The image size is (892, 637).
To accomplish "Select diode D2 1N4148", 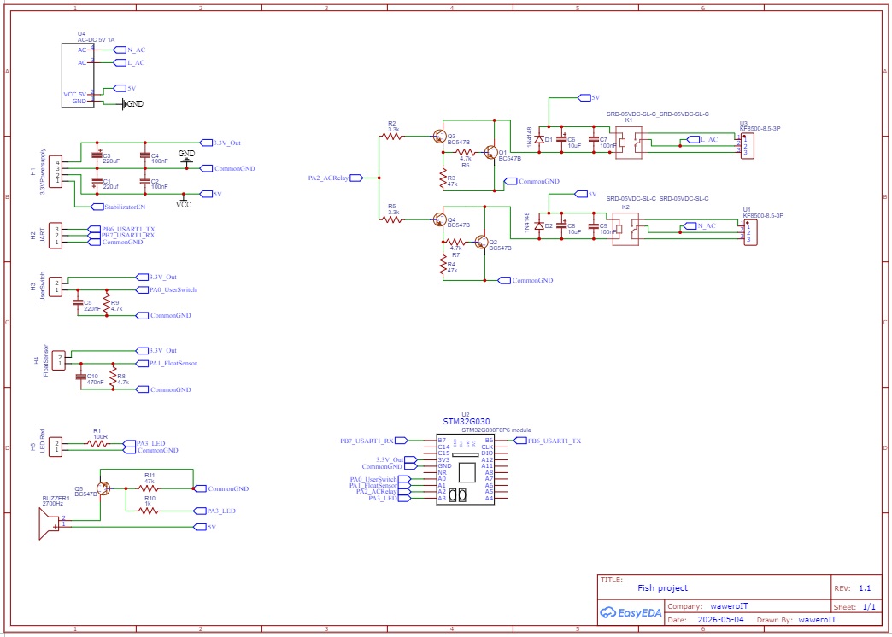I will click(539, 226).
